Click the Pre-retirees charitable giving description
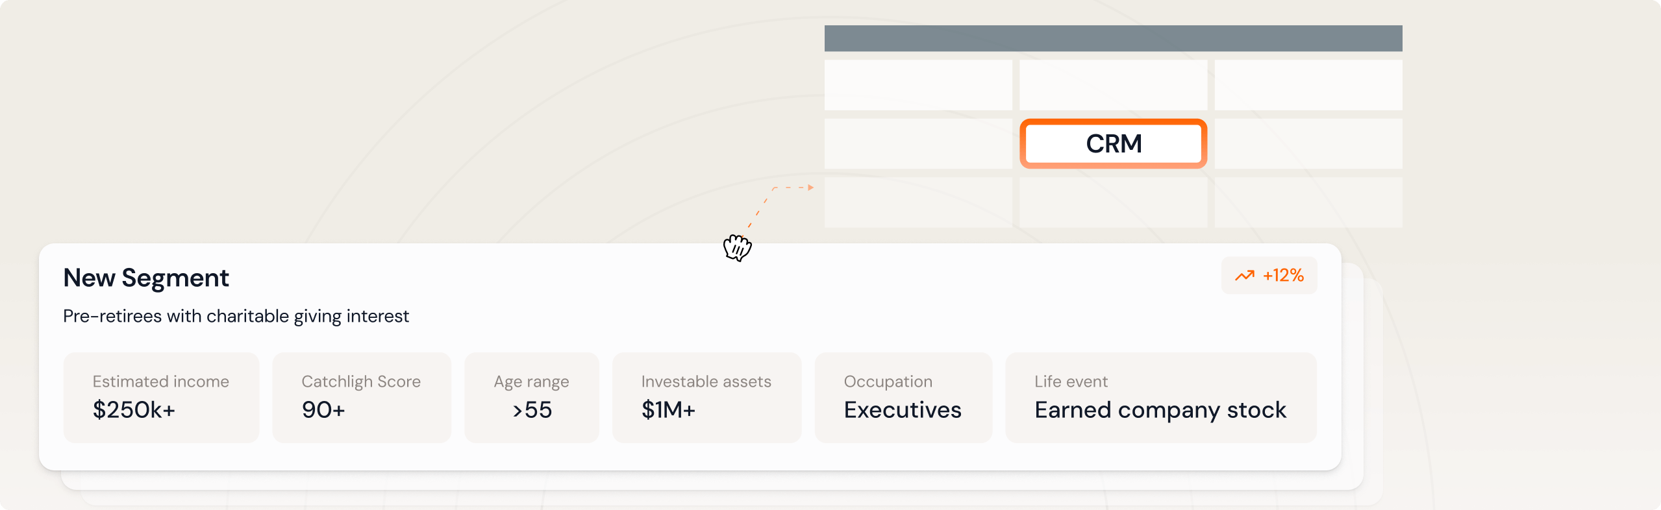1661x510 pixels. click(236, 316)
